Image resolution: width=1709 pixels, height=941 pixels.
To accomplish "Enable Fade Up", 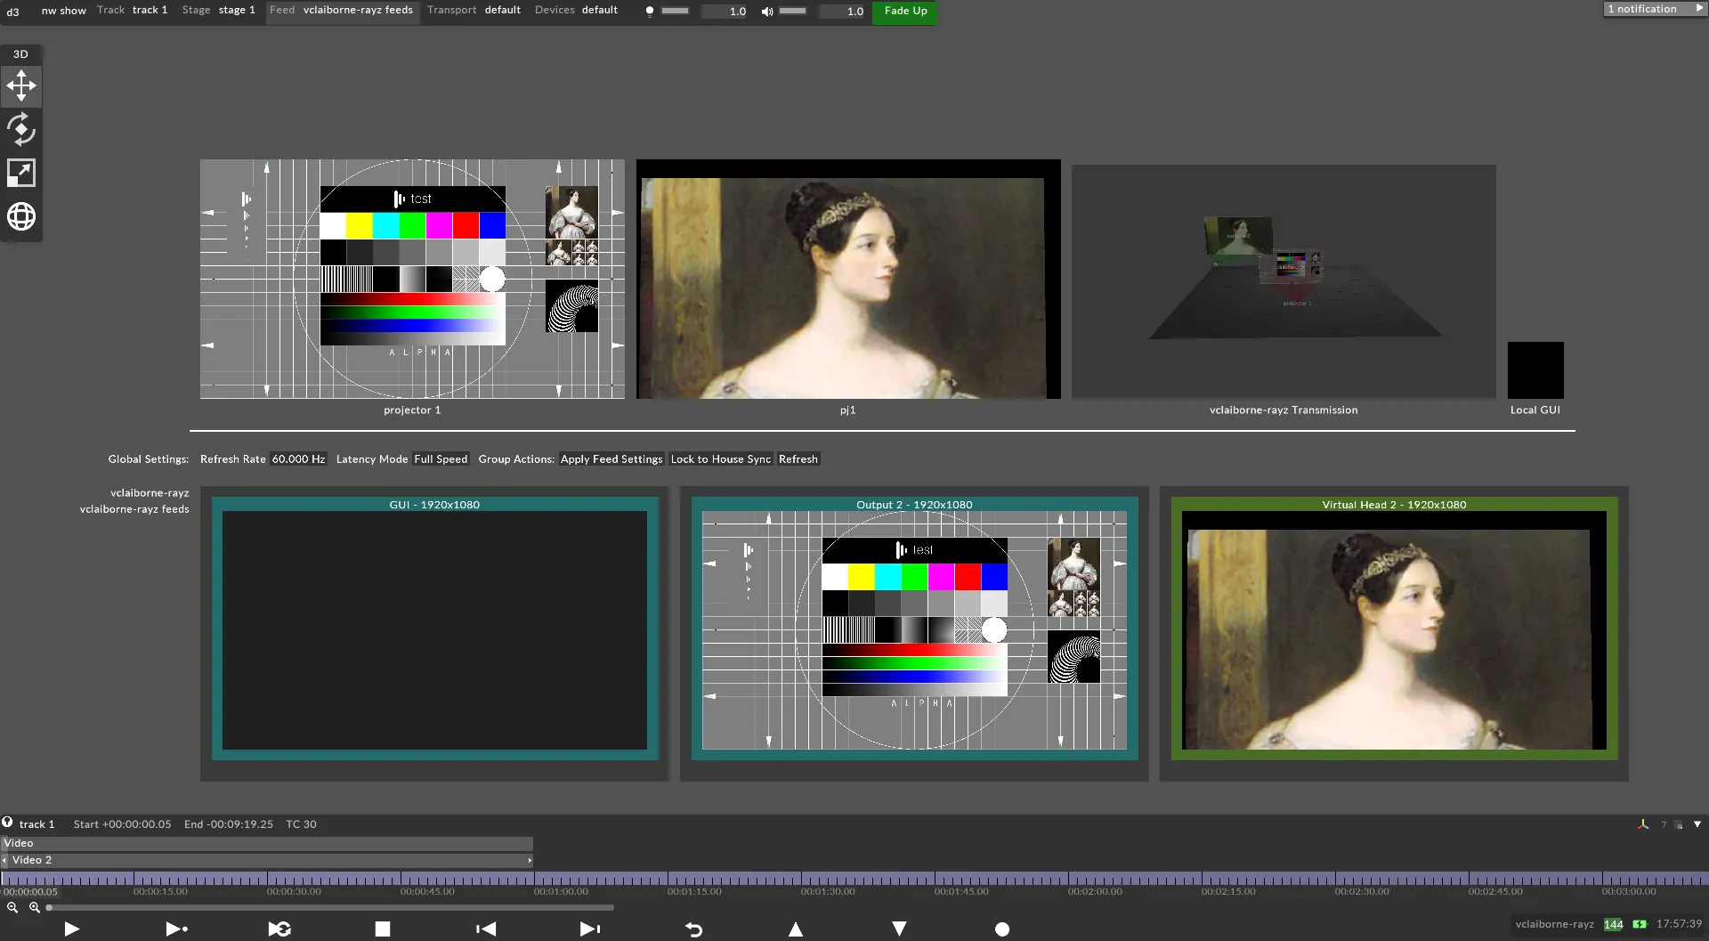I will (x=903, y=12).
